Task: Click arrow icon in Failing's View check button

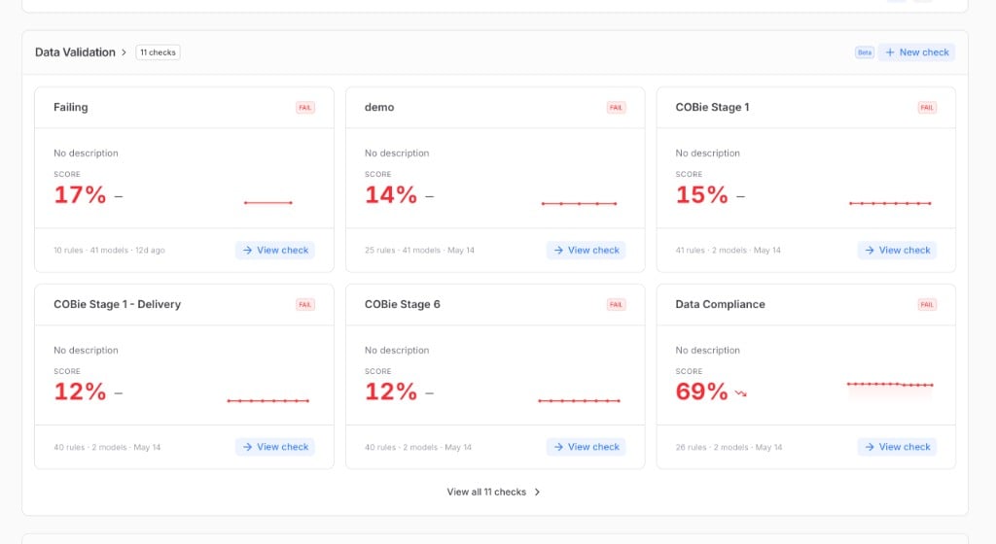Action: 247,250
